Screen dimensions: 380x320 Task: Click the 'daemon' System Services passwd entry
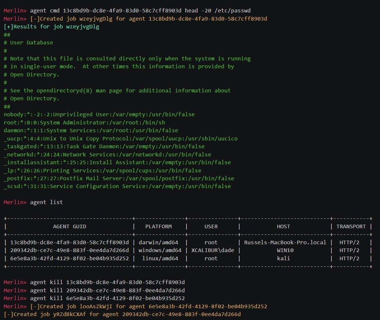(x=91, y=130)
